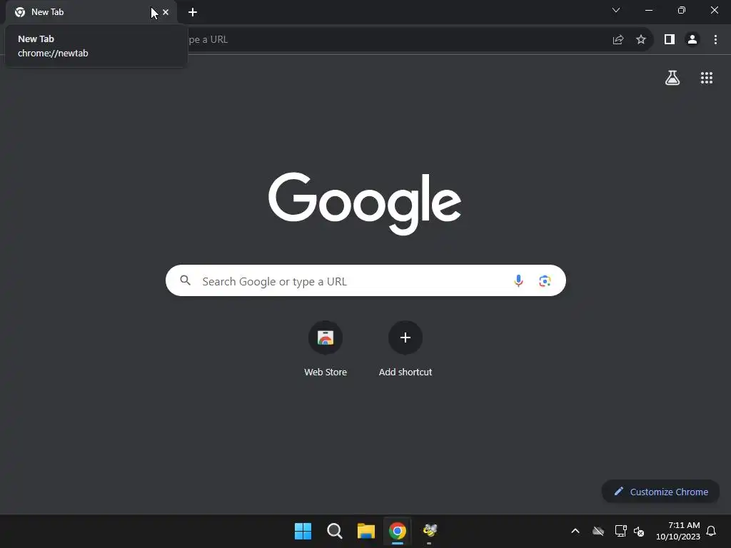Open Google apps grid
This screenshot has width=731, height=548.
[707, 78]
